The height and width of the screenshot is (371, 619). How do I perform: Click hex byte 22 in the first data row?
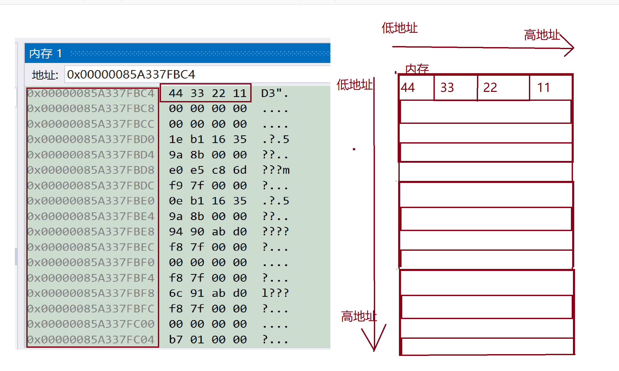click(218, 93)
